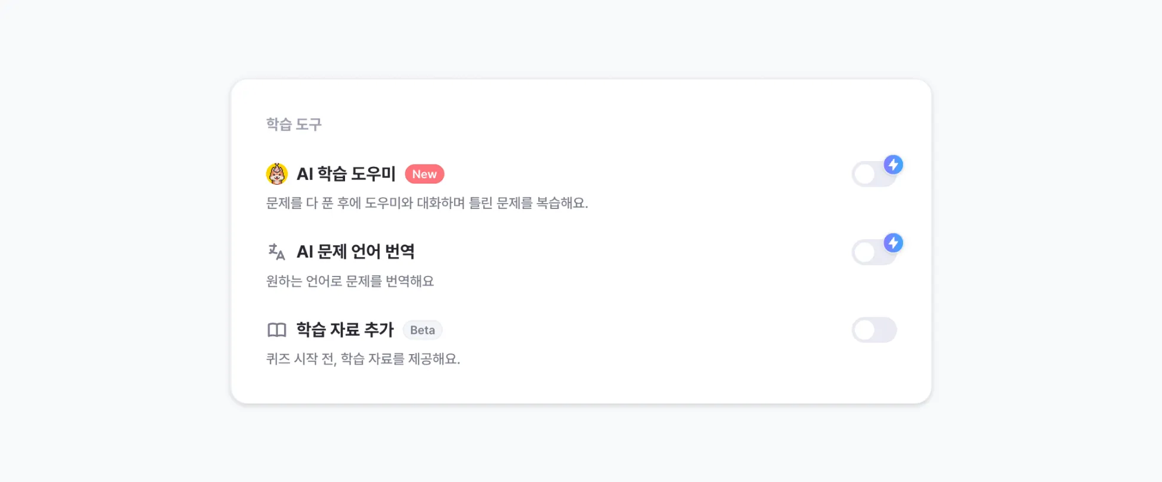1162x482 pixels.
Task: Click the lightning badge on AI 문제 언어 번역 toggle
Action: tap(893, 243)
